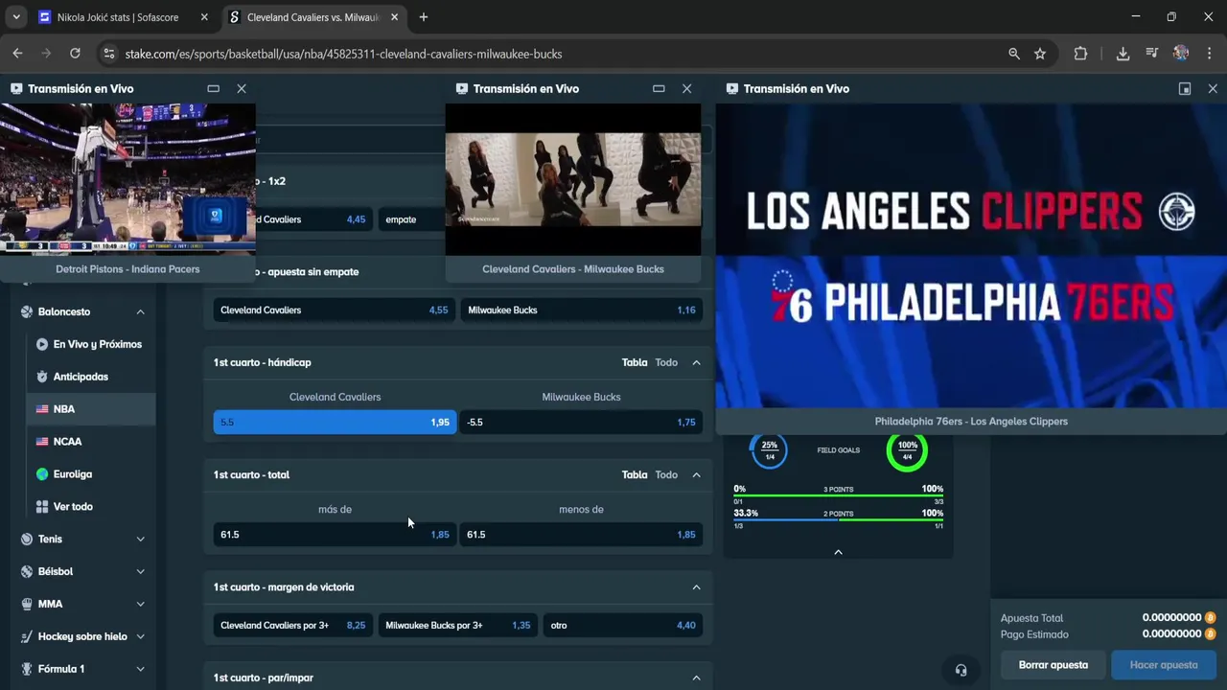The image size is (1227, 690).
Task: Click the Detroit Pistons game video thumbnail
Action: (127, 179)
